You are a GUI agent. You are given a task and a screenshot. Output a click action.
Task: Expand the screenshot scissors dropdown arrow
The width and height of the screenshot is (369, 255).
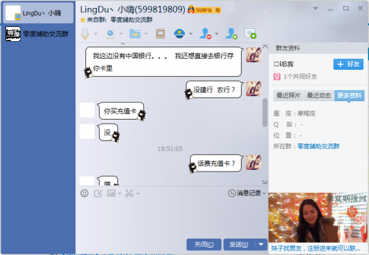138,194
